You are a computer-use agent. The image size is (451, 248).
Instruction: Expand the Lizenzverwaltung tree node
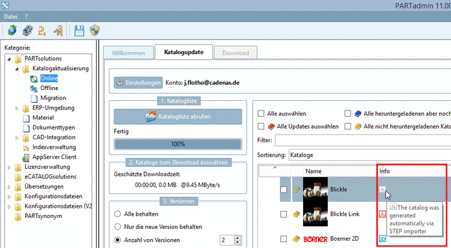9,168
